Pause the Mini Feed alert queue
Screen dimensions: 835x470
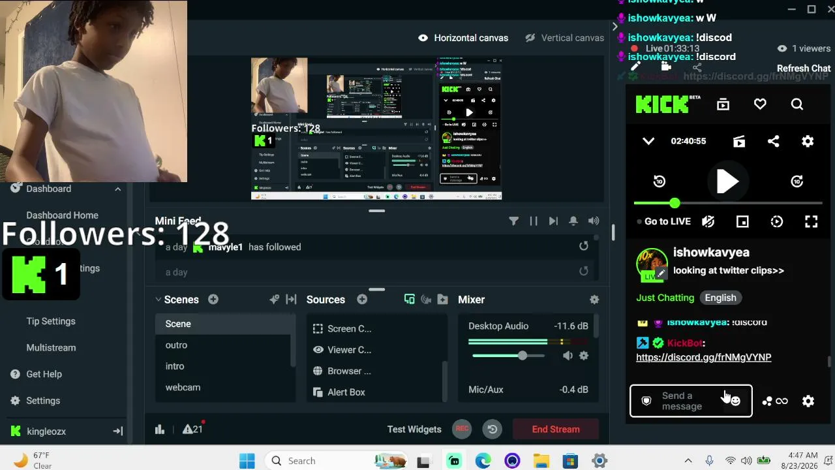(534, 221)
